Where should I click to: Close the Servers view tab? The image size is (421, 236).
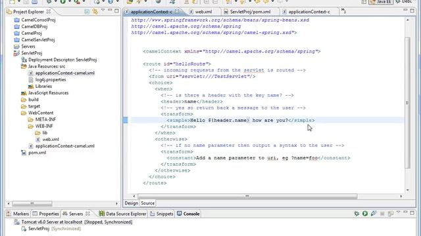coord(87,214)
